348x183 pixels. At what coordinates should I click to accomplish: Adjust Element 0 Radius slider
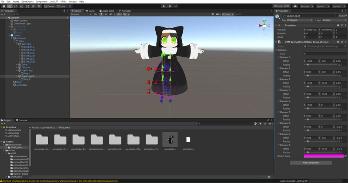(320, 64)
